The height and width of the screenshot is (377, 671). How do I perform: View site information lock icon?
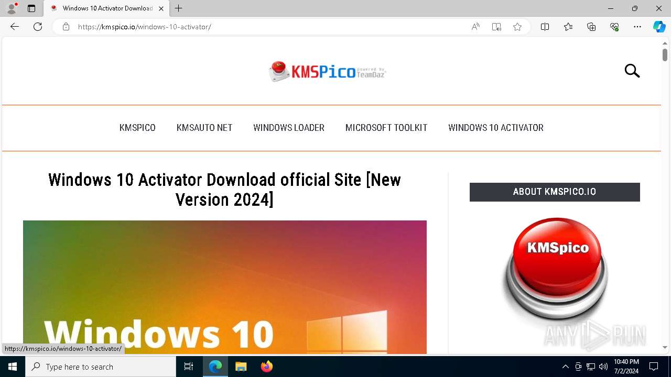point(66,27)
